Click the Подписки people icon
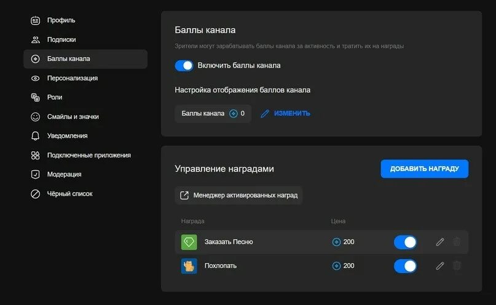Viewport: 496px width, 305px height. [35, 39]
